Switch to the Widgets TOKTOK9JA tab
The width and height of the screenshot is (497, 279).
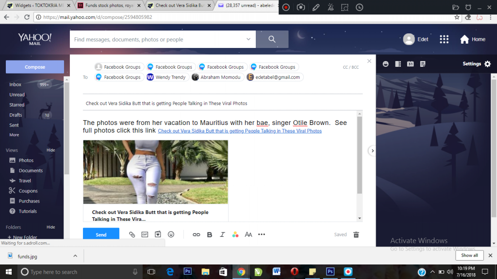pyautogui.click(x=39, y=5)
